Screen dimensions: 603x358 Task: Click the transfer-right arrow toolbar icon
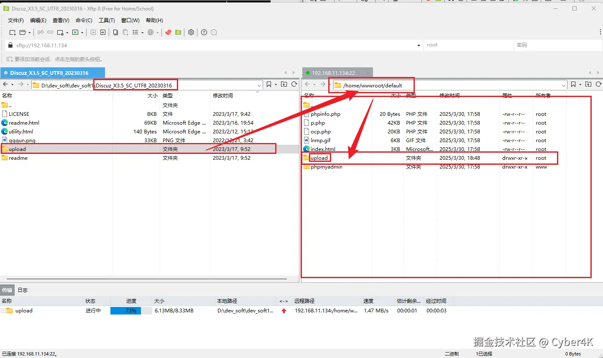click(x=103, y=32)
